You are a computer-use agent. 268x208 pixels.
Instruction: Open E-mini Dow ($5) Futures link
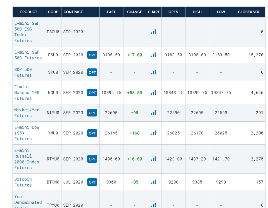(x=27, y=133)
